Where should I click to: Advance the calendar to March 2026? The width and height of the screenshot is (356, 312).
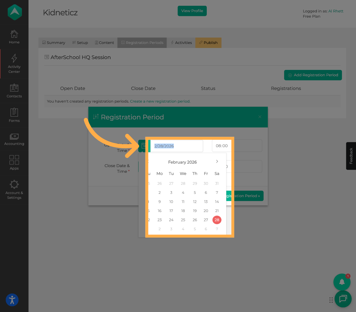point(217,161)
